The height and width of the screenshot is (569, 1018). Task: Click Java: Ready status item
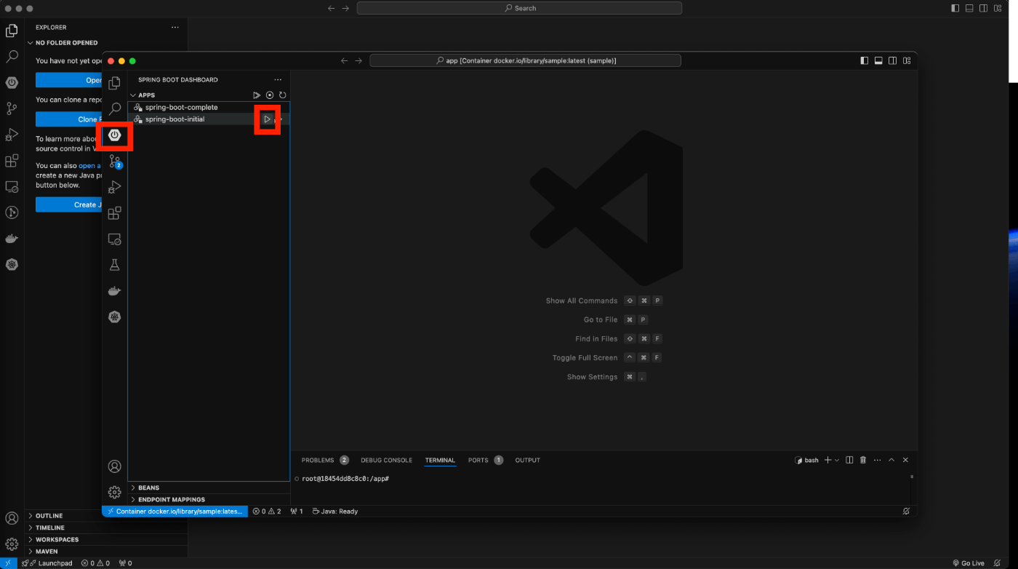(335, 512)
